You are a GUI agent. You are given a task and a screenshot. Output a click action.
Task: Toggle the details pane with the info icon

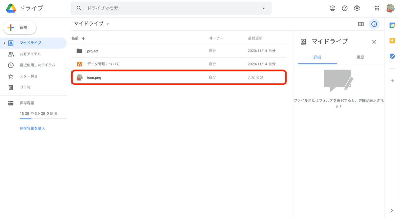pyautogui.click(x=374, y=24)
